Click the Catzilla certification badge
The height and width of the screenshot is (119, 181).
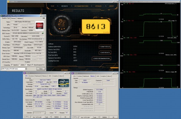coord(62,25)
